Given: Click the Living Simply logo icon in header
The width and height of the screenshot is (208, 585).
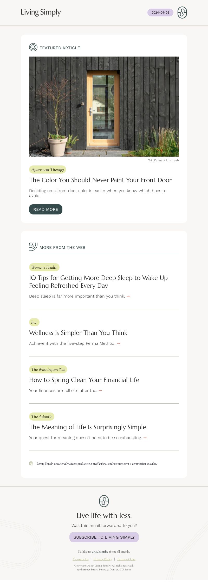Looking at the screenshot, I should tap(182, 13).
